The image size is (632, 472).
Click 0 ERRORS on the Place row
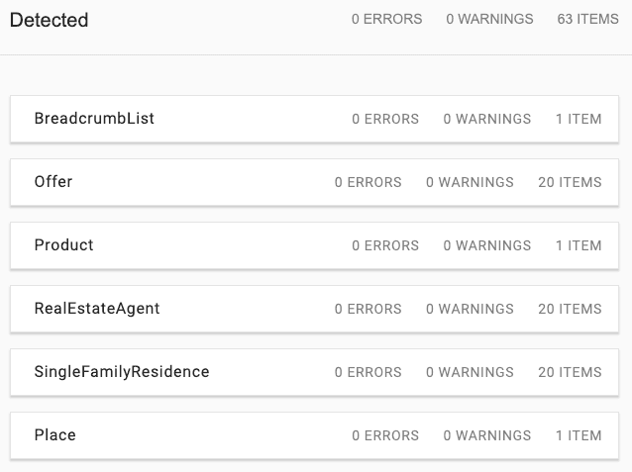[x=385, y=435]
